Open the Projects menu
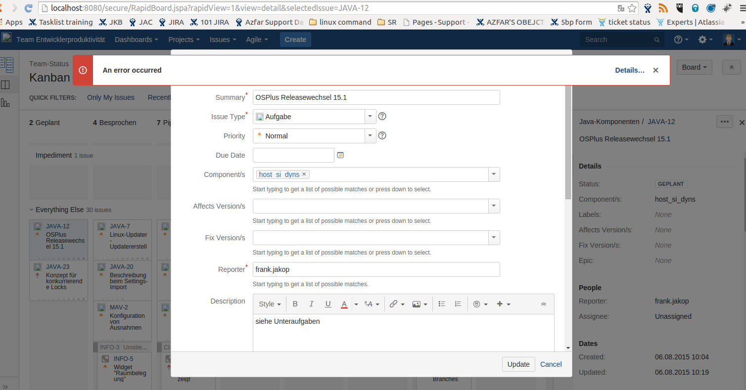 pyautogui.click(x=184, y=40)
